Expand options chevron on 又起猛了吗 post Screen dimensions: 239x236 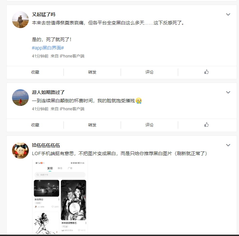(x=228, y=14)
